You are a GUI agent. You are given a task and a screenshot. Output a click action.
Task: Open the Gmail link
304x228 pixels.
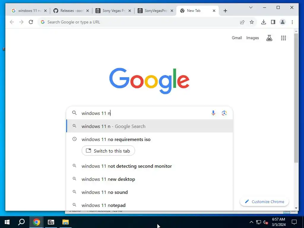(x=237, y=38)
